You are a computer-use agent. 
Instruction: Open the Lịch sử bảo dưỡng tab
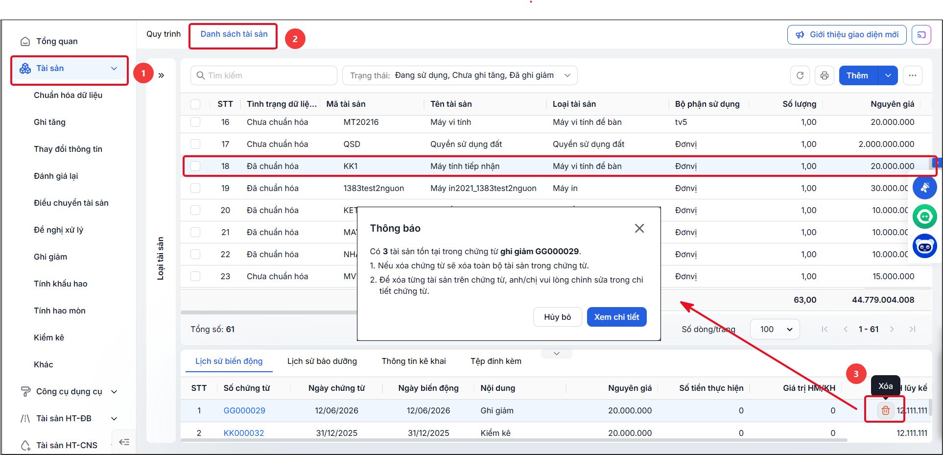click(322, 361)
